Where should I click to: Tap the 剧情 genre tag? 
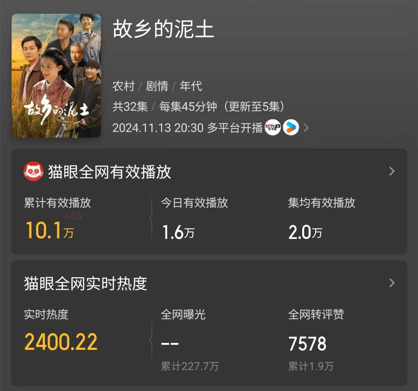[157, 86]
